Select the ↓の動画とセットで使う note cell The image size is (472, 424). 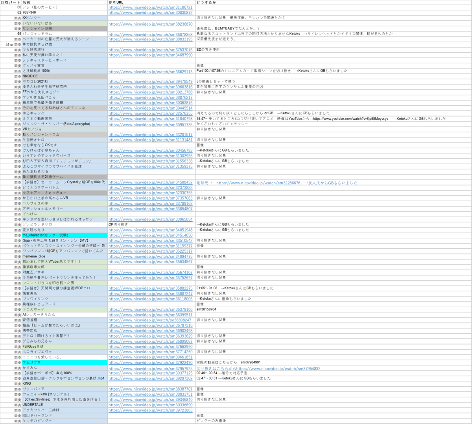(x=334, y=82)
